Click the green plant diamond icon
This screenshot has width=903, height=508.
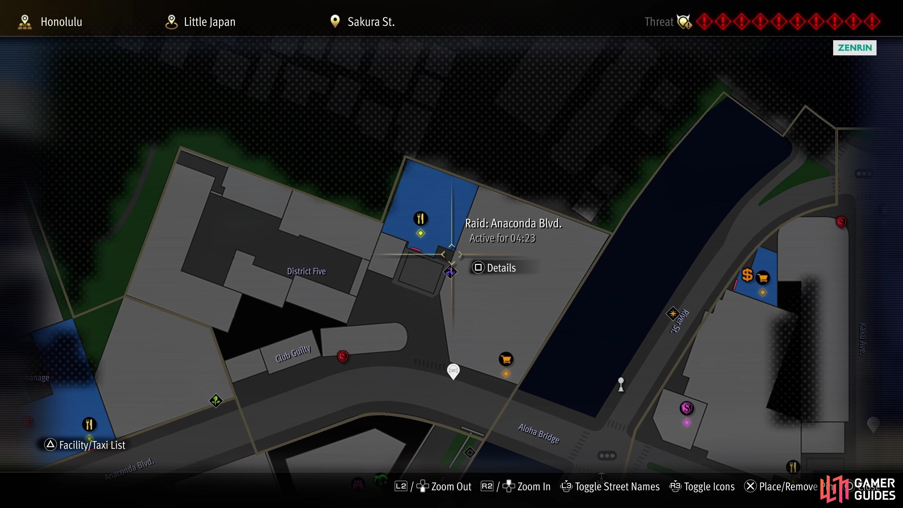pos(216,401)
